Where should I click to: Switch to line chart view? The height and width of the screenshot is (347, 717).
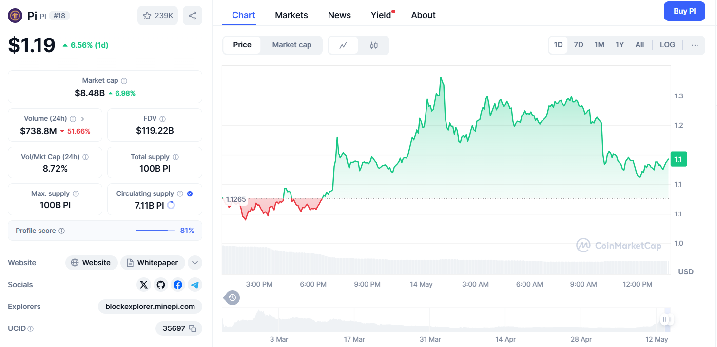click(343, 45)
